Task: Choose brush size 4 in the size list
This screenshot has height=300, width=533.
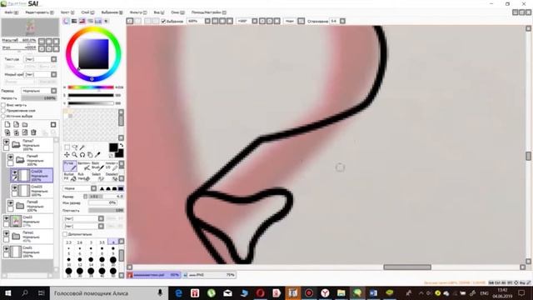Action: 113,242
